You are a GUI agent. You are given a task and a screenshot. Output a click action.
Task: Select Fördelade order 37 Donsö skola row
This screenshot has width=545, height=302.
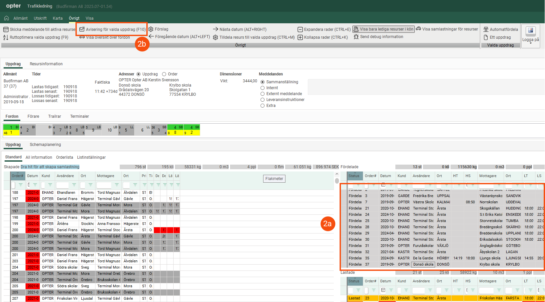pyautogui.click(x=446, y=264)
